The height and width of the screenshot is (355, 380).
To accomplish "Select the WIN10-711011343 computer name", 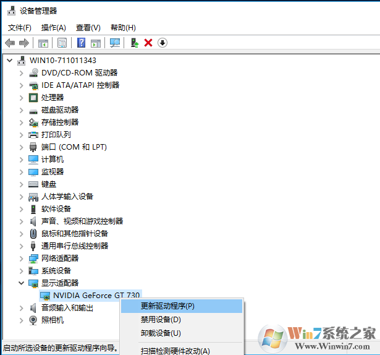I will click(63, 61).
